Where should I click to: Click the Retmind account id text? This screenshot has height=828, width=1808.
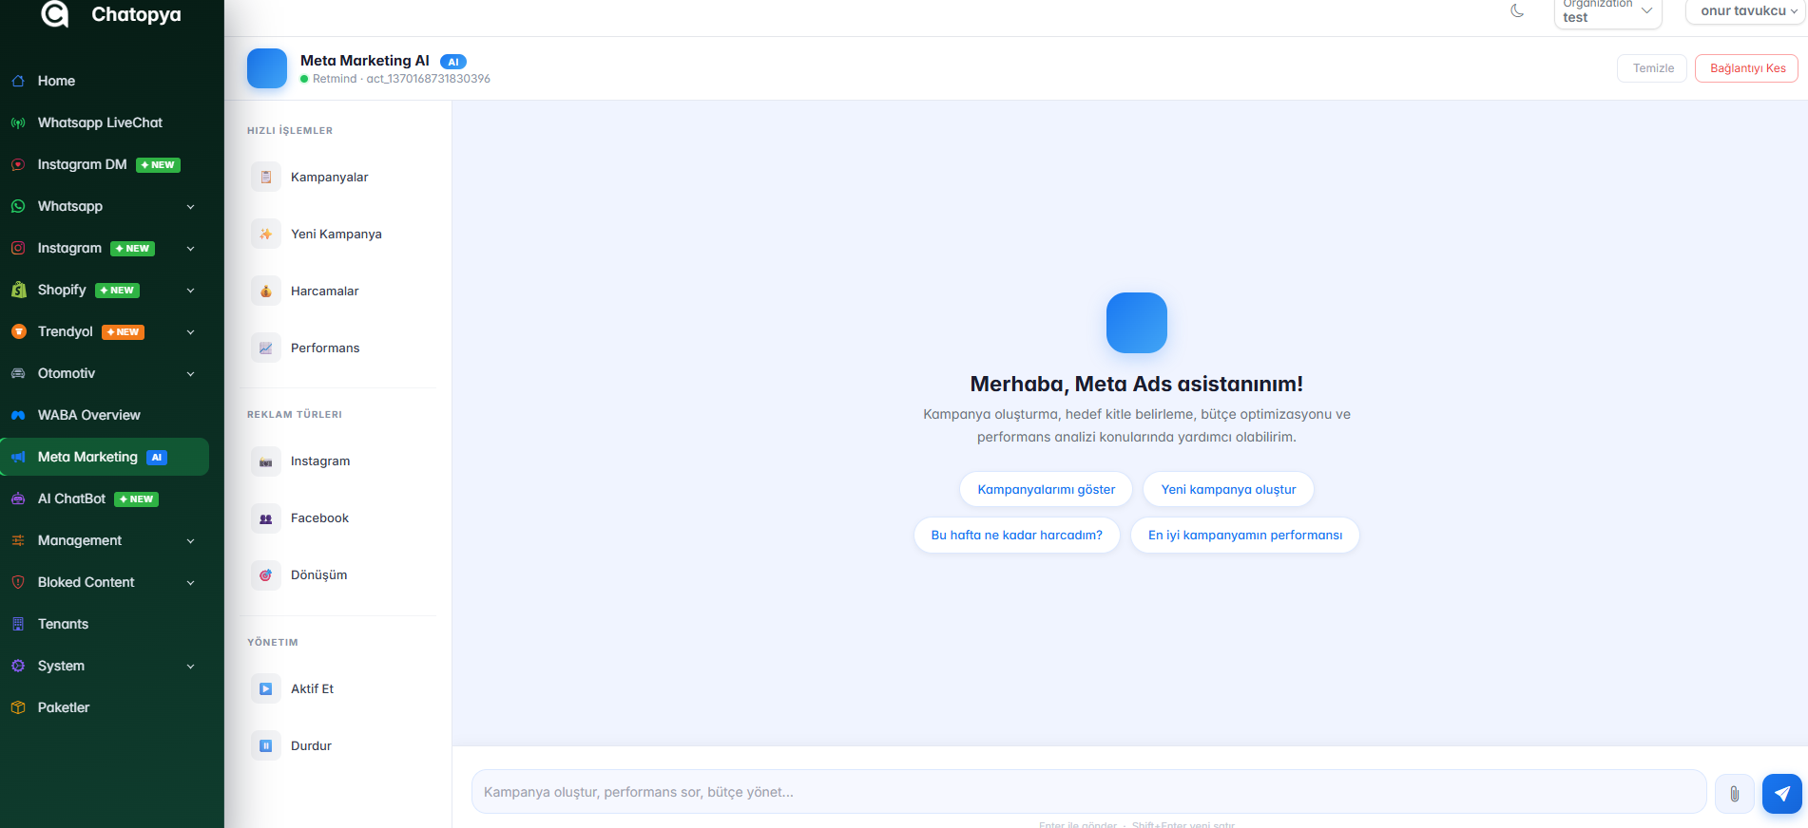[x=401, y=79]
